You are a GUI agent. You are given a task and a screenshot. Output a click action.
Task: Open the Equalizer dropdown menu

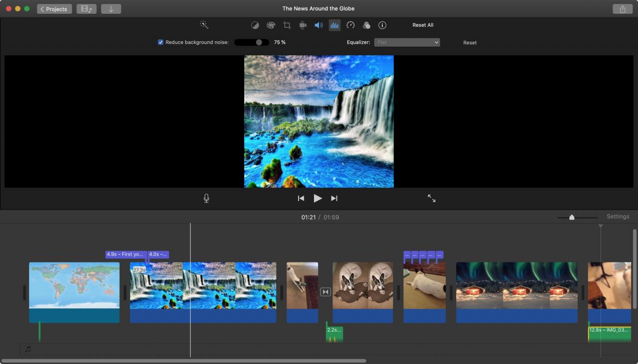(407, 42)
